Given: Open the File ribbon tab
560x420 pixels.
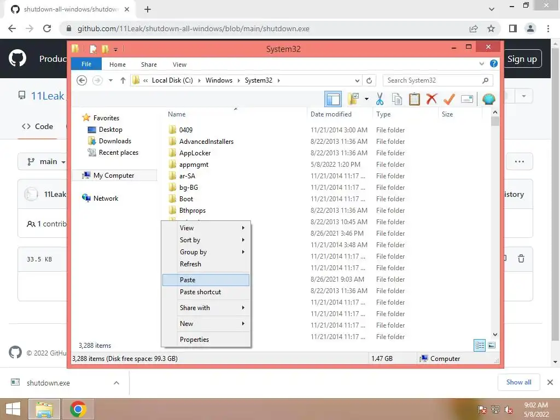Looking at the screenshot, I should 86,64.
